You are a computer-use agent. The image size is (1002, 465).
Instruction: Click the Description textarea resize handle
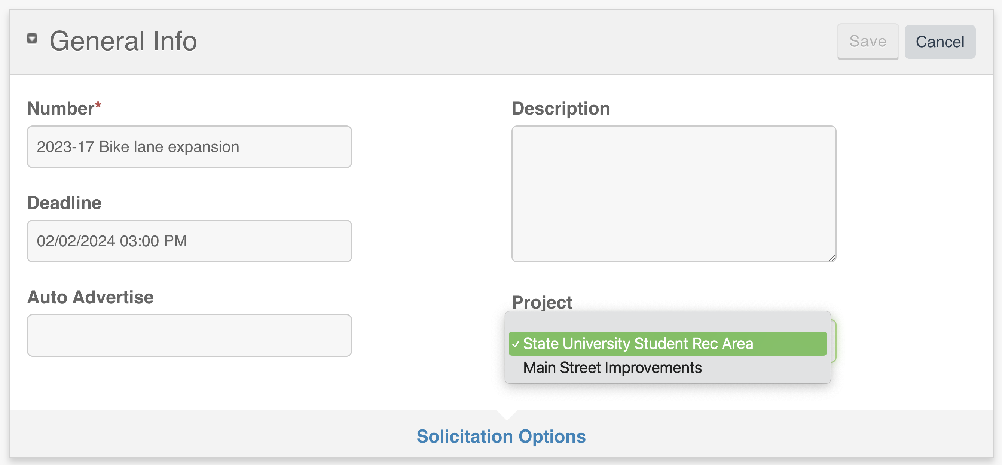[832, 258]
